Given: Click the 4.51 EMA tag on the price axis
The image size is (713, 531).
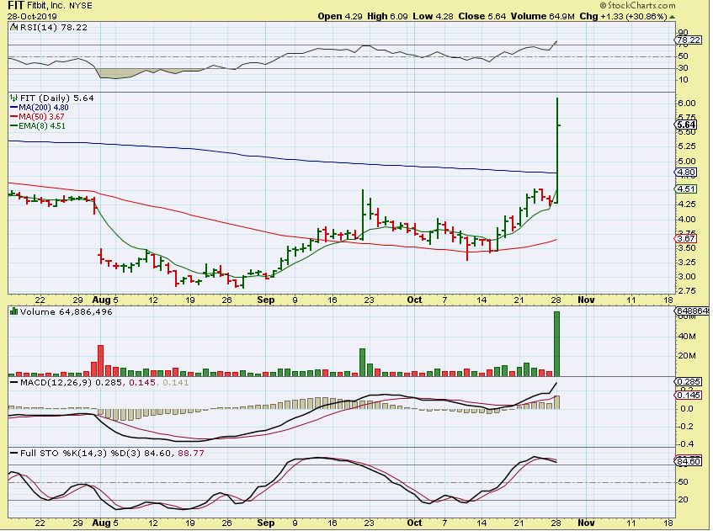Looking at the screenshot, I should (x=686, y=189).
